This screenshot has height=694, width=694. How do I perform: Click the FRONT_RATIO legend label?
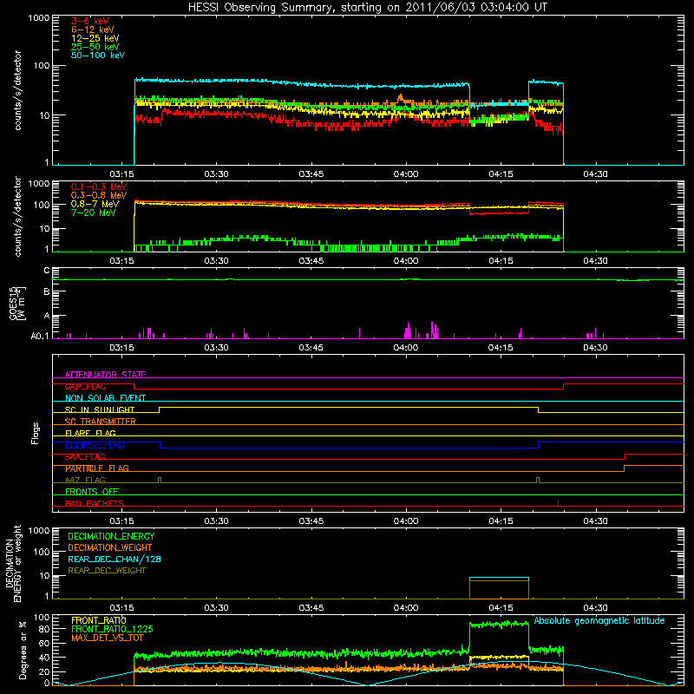pos(99,620)
